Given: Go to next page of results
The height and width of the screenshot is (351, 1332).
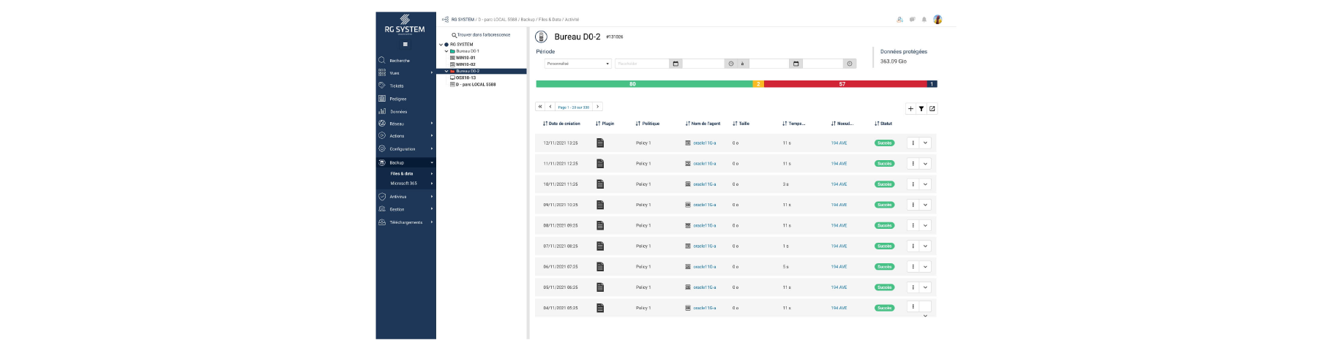Looking at the screenshot, I should [597, 107].
